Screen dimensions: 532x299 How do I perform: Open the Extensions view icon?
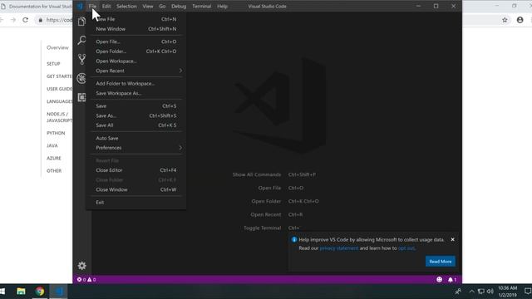click(81, 97)
